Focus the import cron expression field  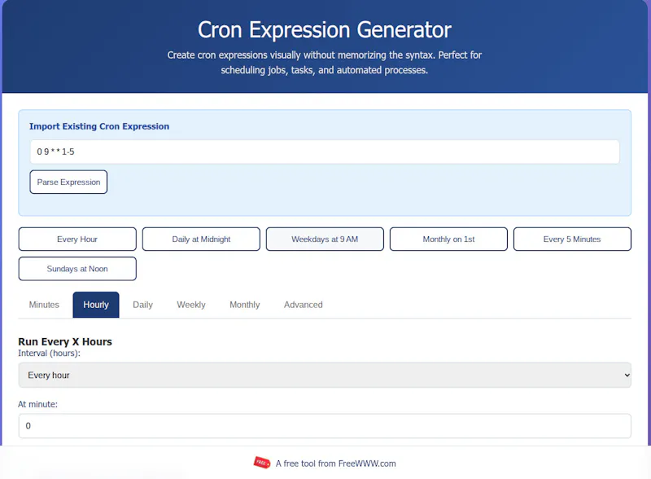(325, 152)
